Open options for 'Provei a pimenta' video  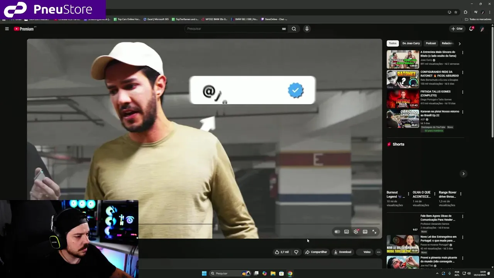click(x=463, y=258)
